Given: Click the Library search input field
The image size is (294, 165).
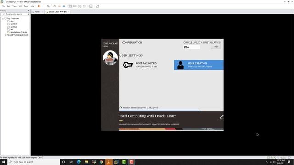Looking at the screenshot, I should point(15,14).
